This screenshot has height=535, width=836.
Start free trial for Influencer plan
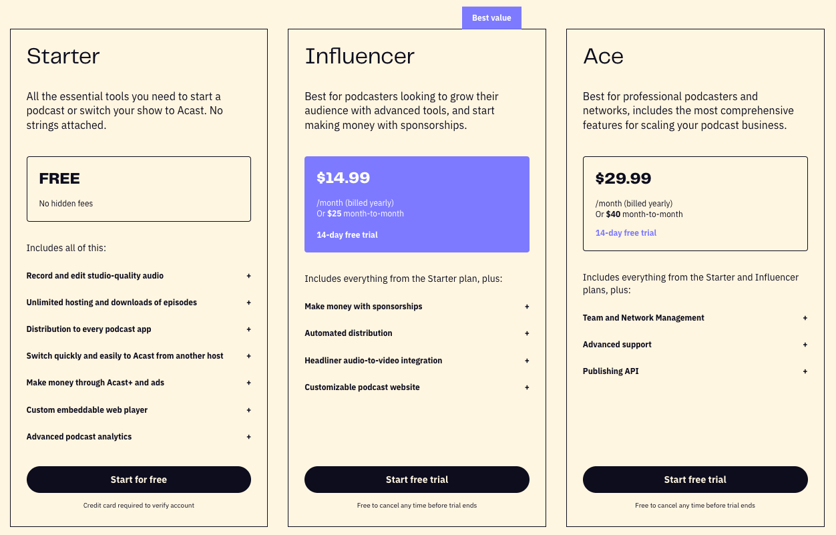(x=417, y=480)
